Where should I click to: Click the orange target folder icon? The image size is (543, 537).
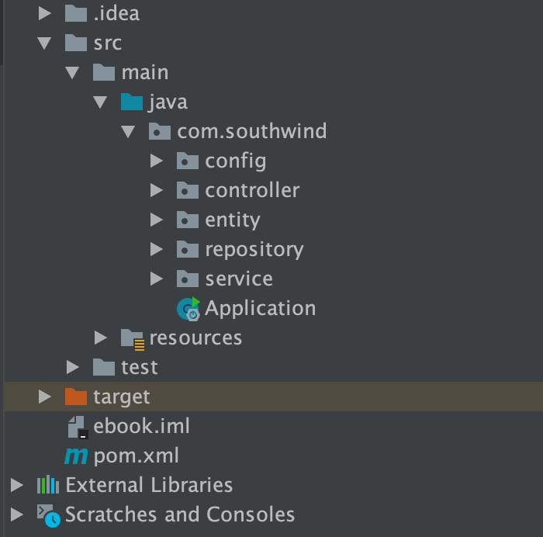(76, 397)
